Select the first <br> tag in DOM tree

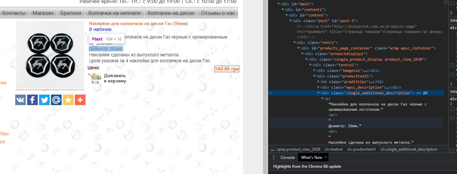click(332, 115)
